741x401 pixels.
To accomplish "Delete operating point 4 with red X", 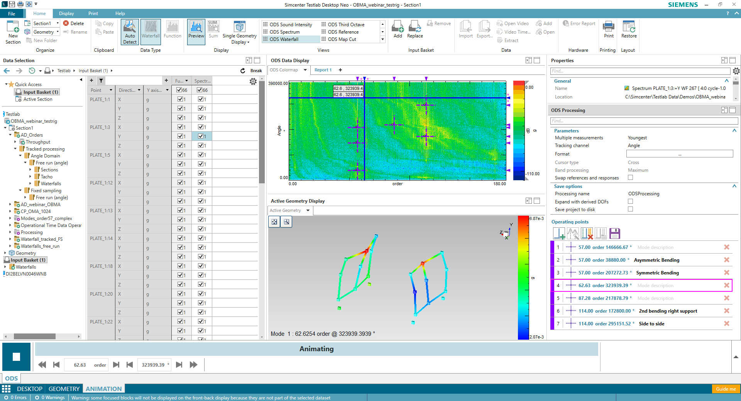I will (727, 285).
